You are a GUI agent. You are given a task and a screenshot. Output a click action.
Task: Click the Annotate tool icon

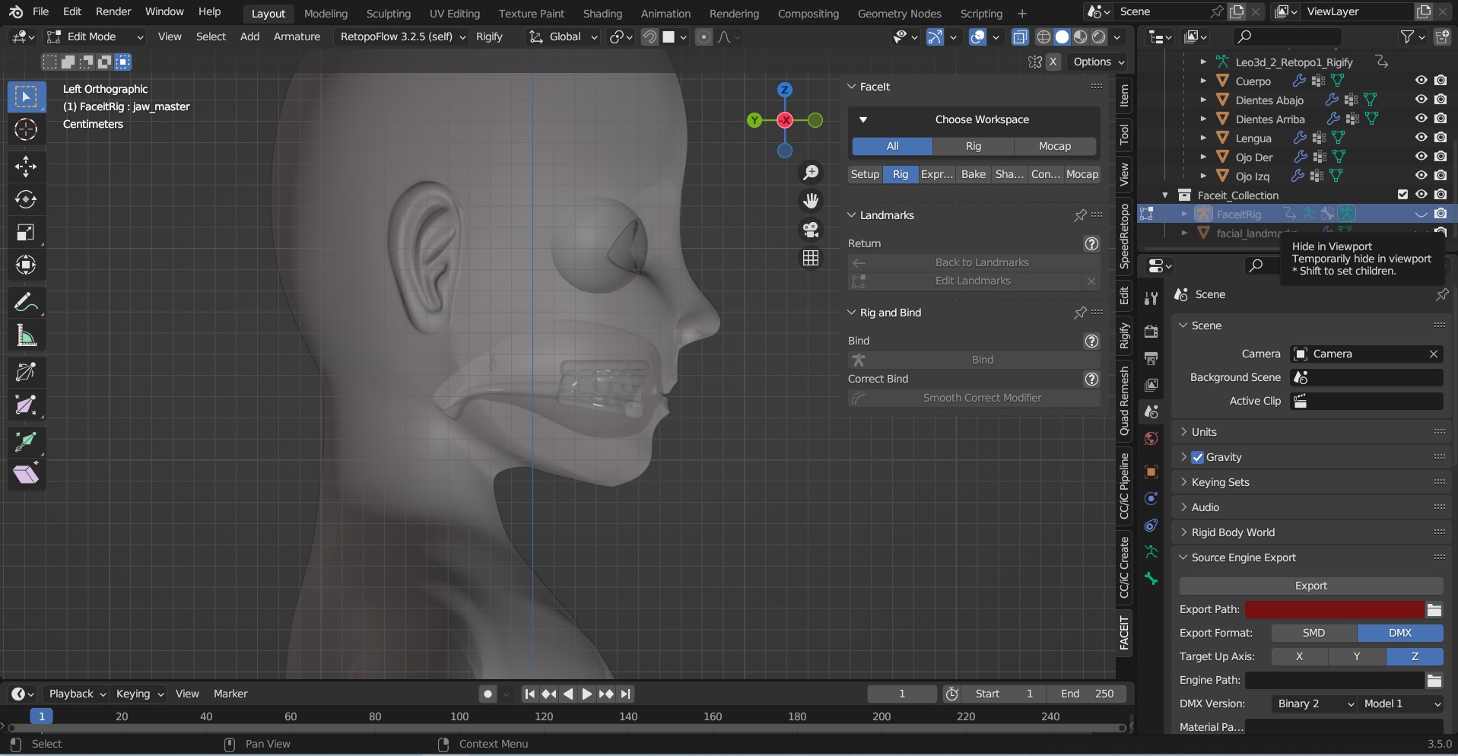tap(26, 303)
